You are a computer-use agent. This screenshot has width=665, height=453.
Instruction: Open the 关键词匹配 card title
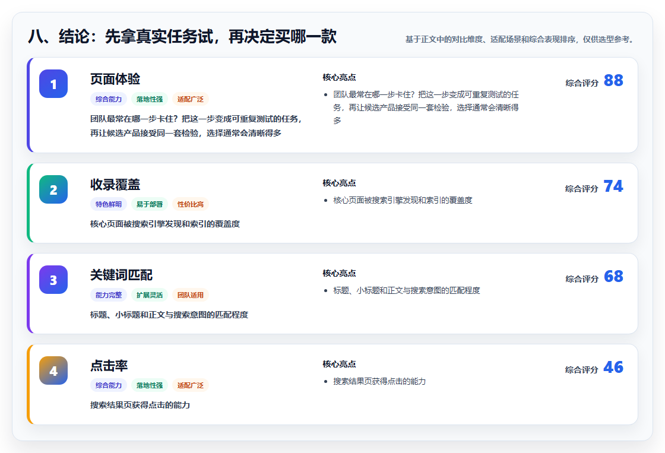tap(121, 275)
